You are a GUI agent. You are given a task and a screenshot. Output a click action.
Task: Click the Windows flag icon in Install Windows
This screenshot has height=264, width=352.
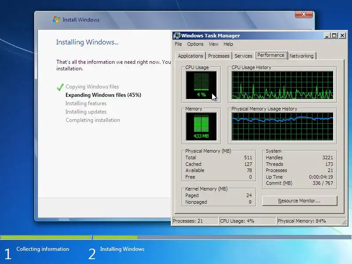tap(56, 19)
